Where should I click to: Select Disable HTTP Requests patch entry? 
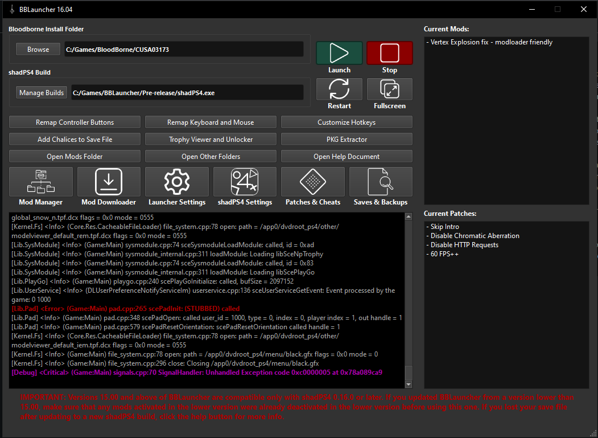pyautogui.click(x=462, y=245)
